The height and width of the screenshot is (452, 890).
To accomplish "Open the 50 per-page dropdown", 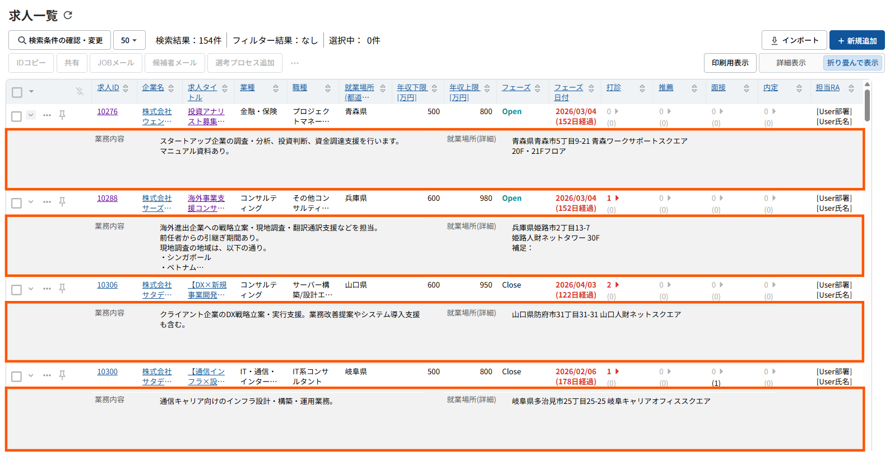I will (129, 40).
